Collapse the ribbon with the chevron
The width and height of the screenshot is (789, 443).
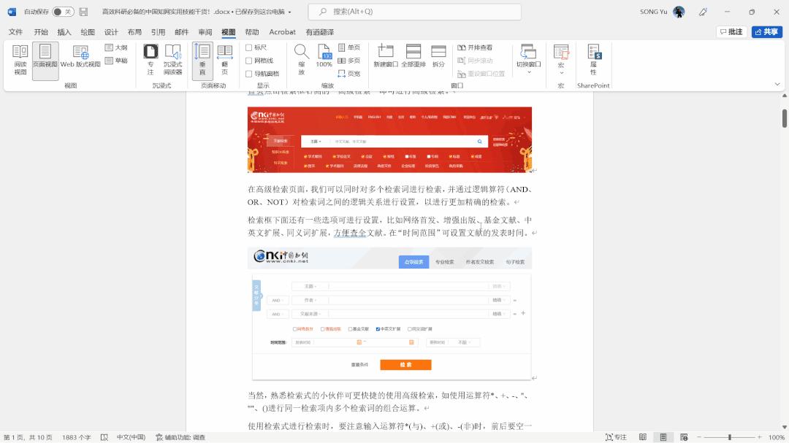(777, 83)
